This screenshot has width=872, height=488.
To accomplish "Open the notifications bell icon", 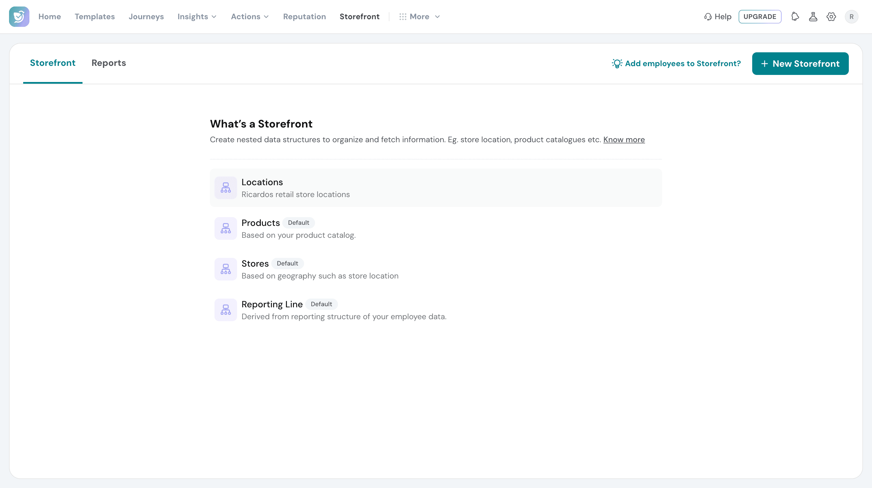I will [795, 17].
